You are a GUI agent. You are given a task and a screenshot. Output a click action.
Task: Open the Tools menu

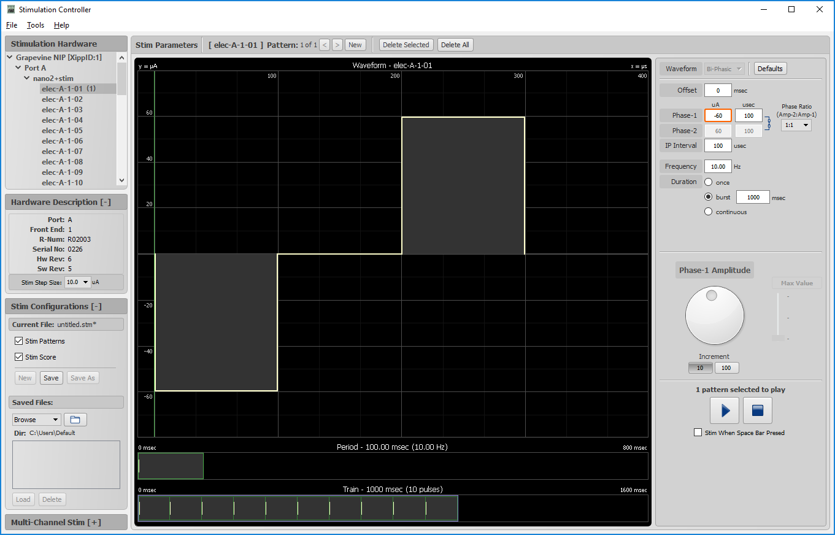36,25
